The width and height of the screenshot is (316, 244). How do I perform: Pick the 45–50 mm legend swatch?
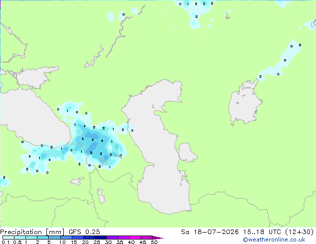147,238
